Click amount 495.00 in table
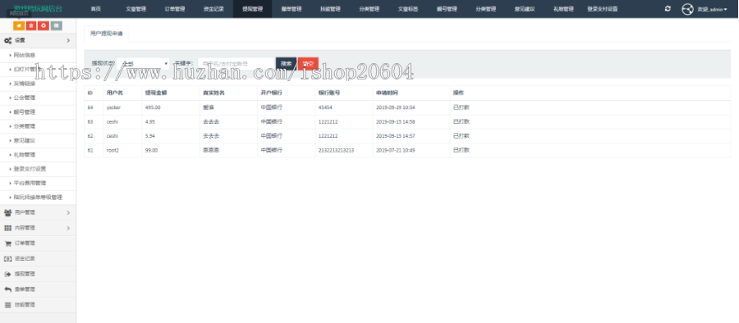 coord(153,107)
